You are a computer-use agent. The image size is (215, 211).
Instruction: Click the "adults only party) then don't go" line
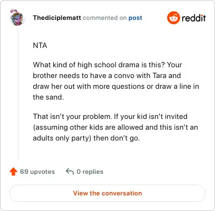coord(86,138)
